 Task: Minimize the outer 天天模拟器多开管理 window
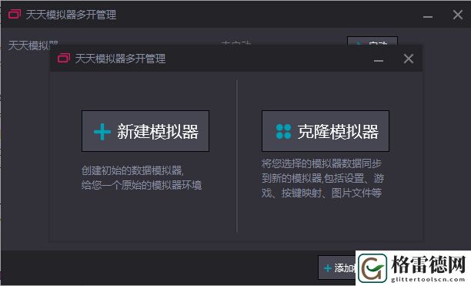pos(428,17)
